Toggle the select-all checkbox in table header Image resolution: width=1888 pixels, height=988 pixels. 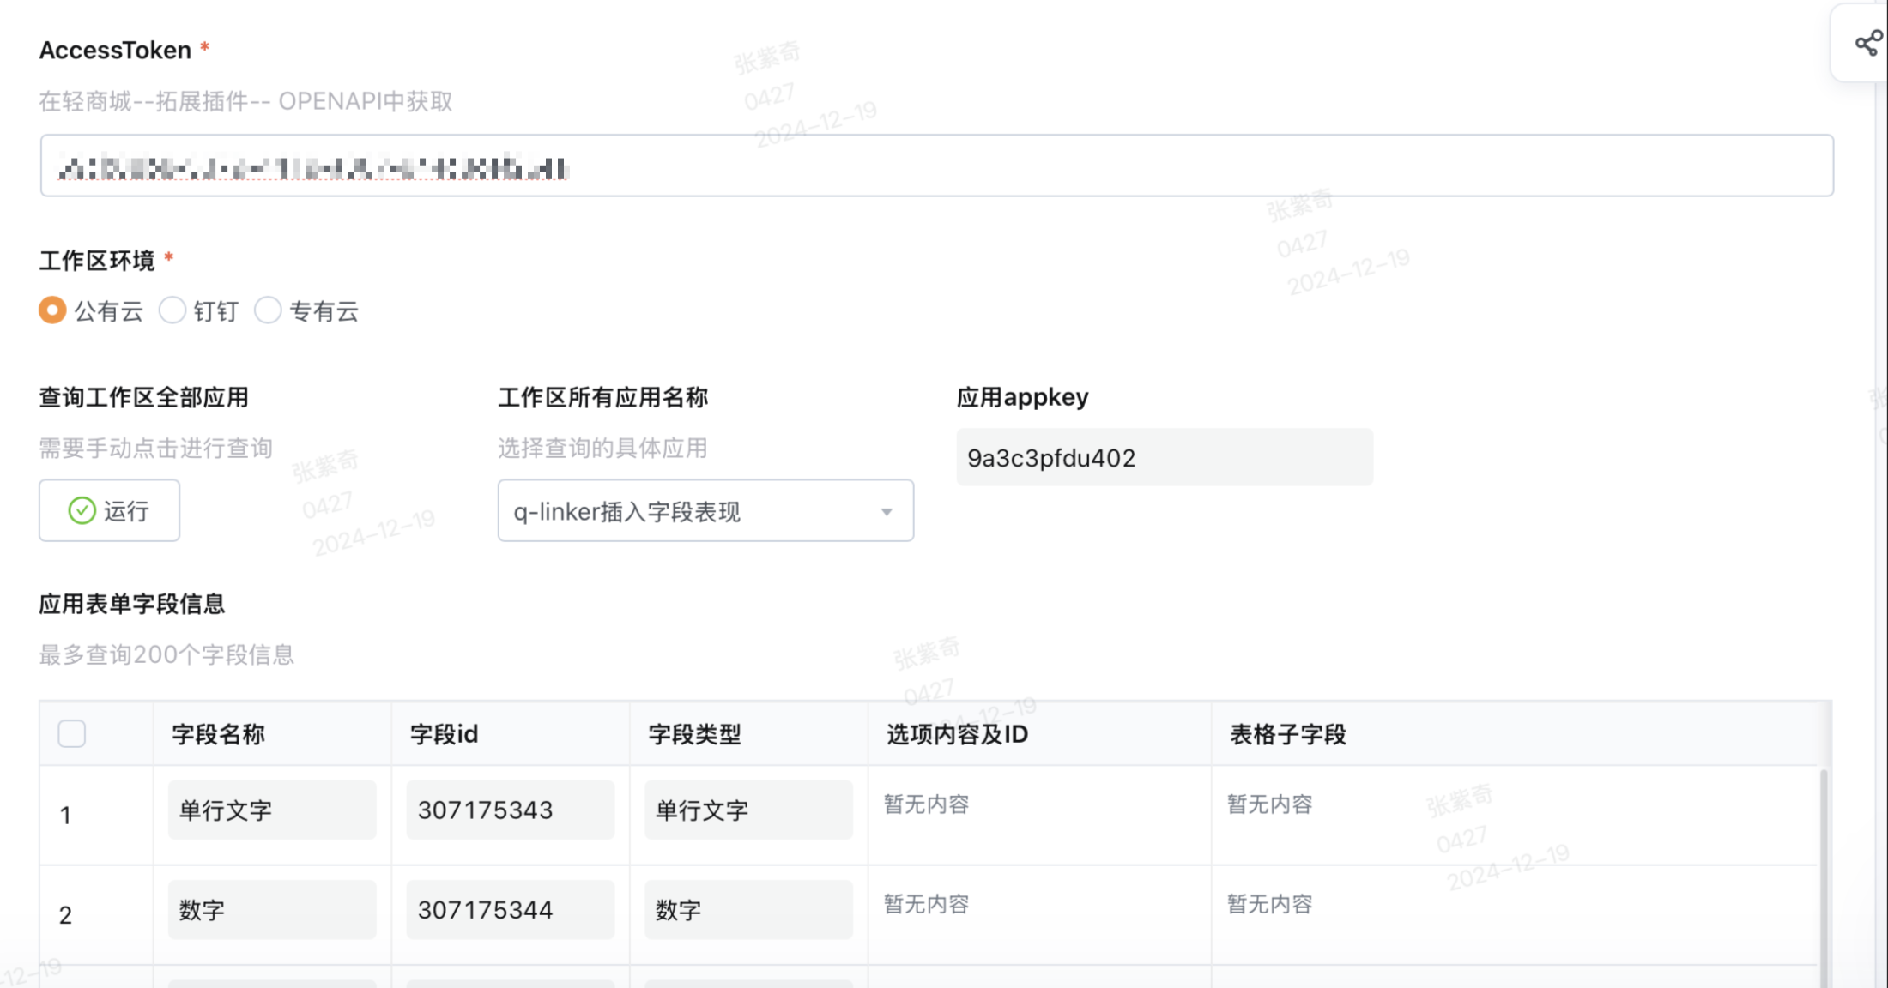[x=72, y=734]
